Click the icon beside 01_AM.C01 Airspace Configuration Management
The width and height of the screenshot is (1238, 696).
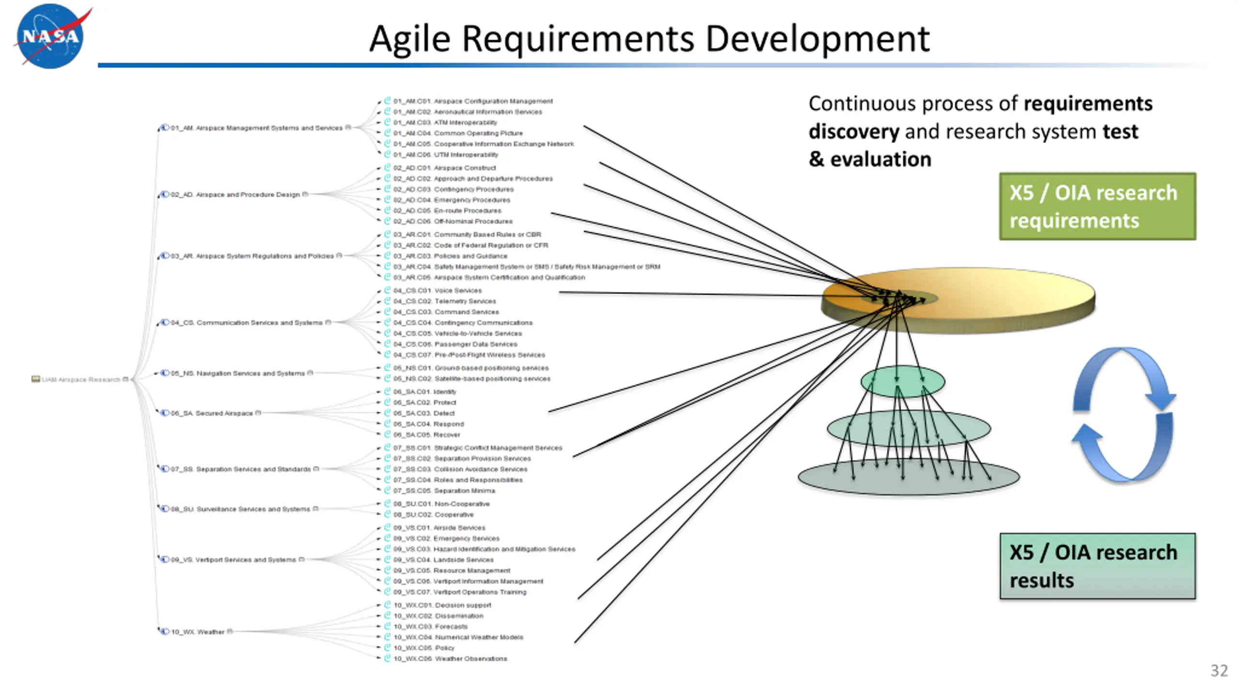point(387,101)
